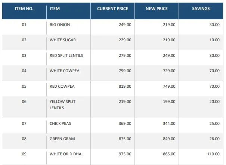This screenshot has height=165, width=226.
Task: Click the 110.00 savings value
Action: tap(213, 154)
